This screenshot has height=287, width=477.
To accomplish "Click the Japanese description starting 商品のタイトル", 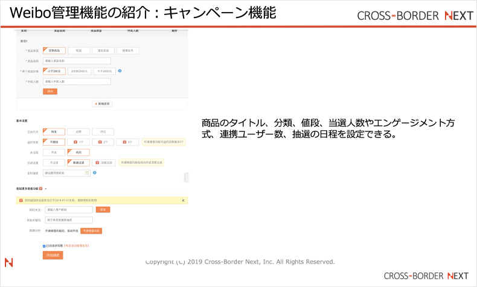I will [x=328, y=128].
